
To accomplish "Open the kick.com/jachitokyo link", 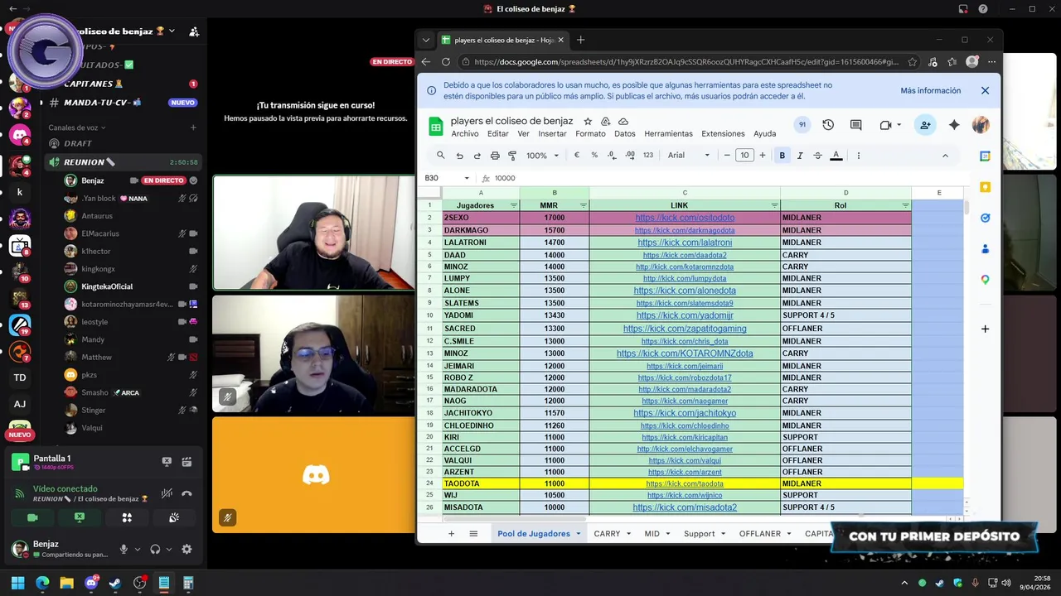I will pos(685,413).
